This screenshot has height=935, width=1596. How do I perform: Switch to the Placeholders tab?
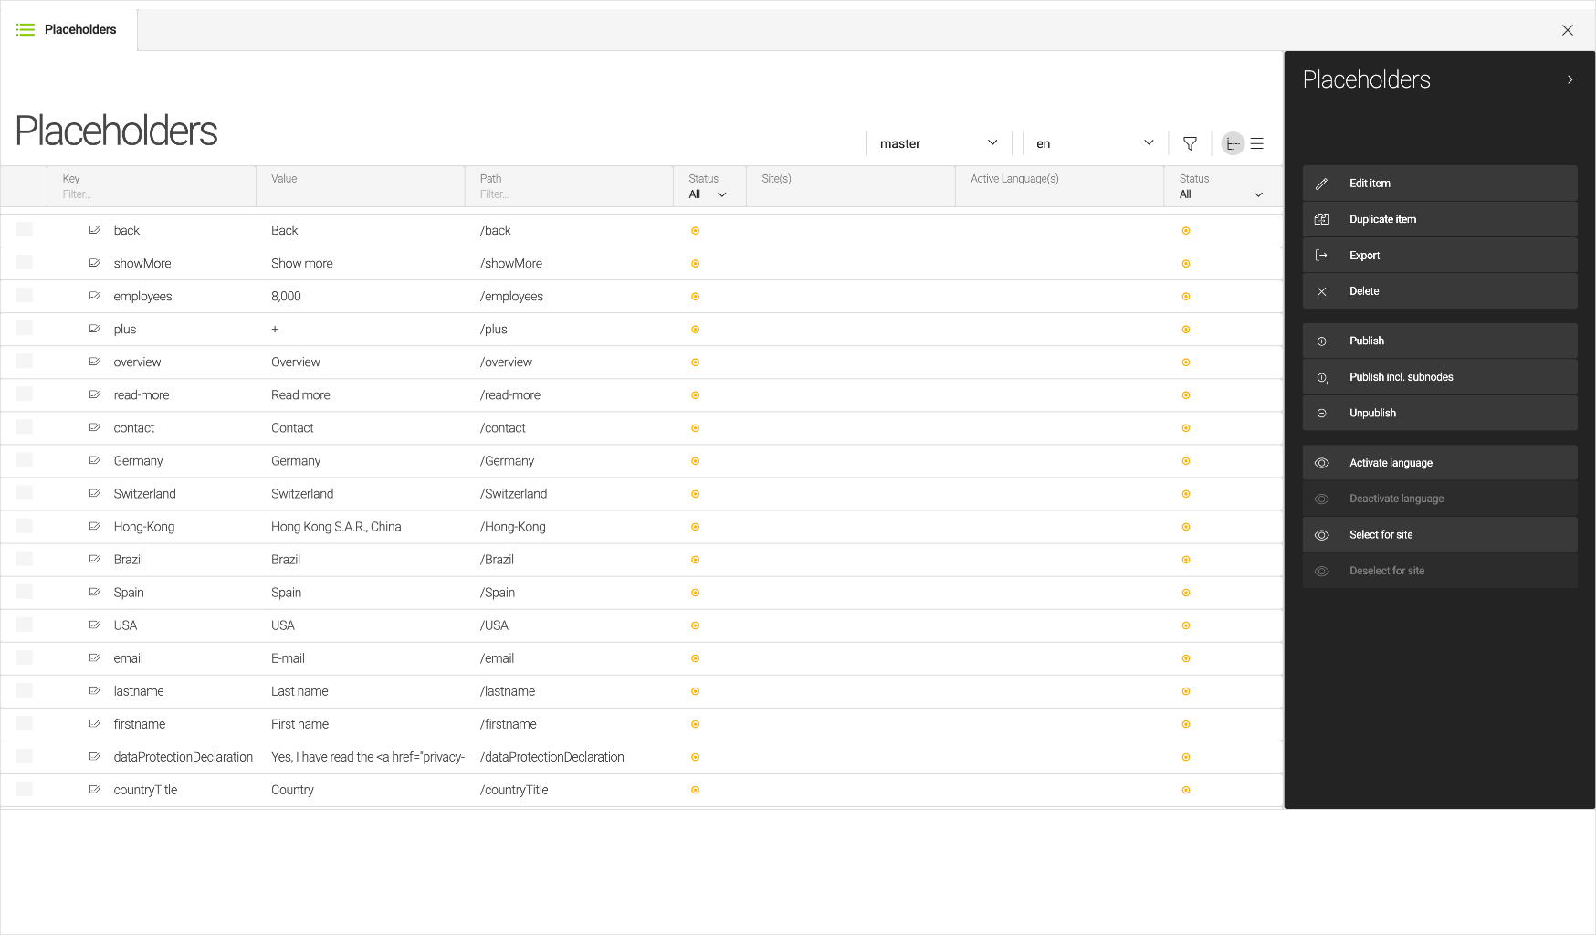pos(80,29)
